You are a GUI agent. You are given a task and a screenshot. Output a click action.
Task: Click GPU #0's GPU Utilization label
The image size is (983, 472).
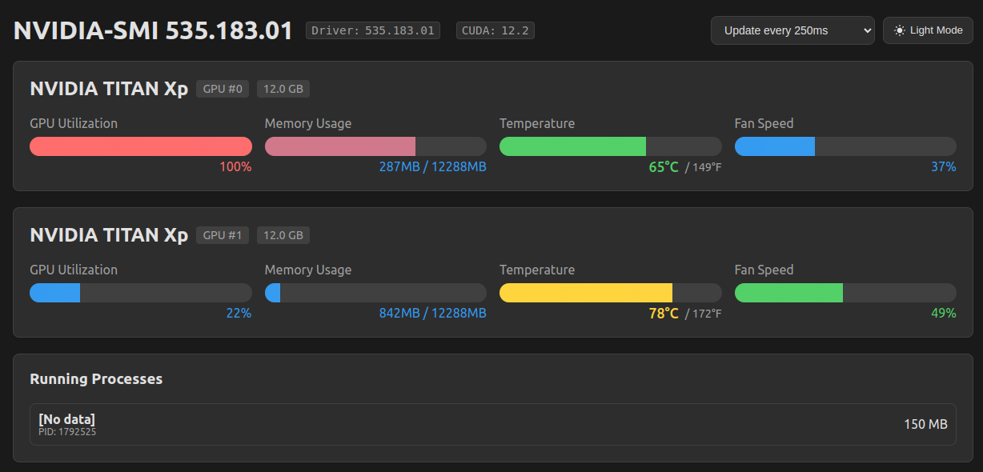74,123
